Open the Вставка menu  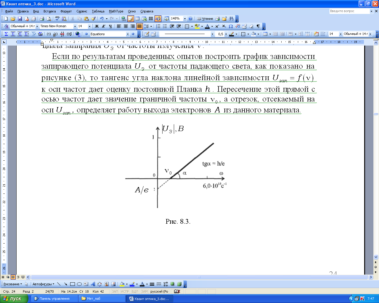pos(49,11)
